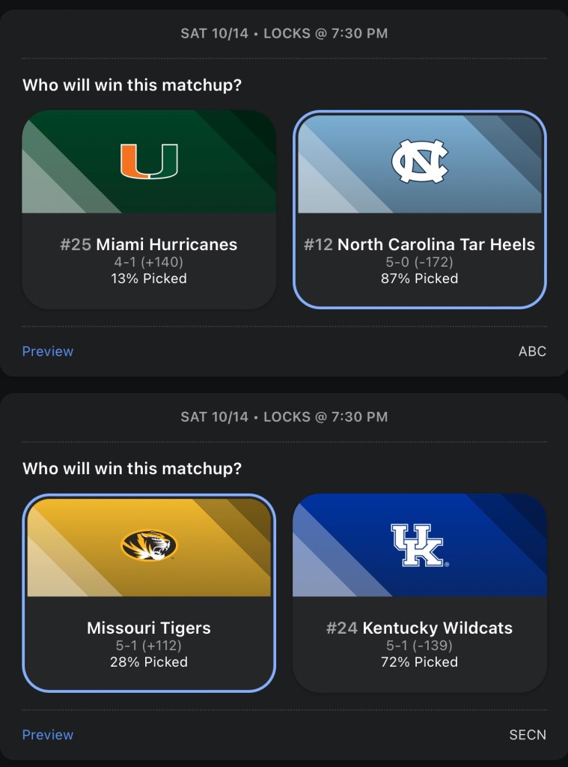Tap the SECN network label
This screenshot has width=568, height=767.
click(x=528, y=735)
